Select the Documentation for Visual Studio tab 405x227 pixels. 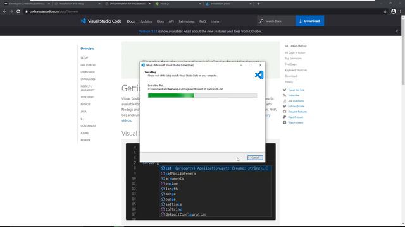[128, 4]
